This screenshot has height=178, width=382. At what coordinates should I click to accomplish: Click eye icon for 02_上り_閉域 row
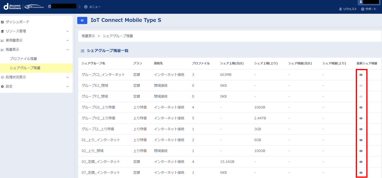(361, 151)
